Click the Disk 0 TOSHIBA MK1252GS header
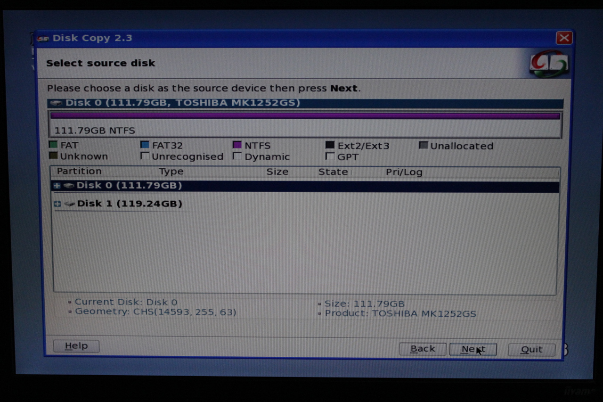 (305, 103)
